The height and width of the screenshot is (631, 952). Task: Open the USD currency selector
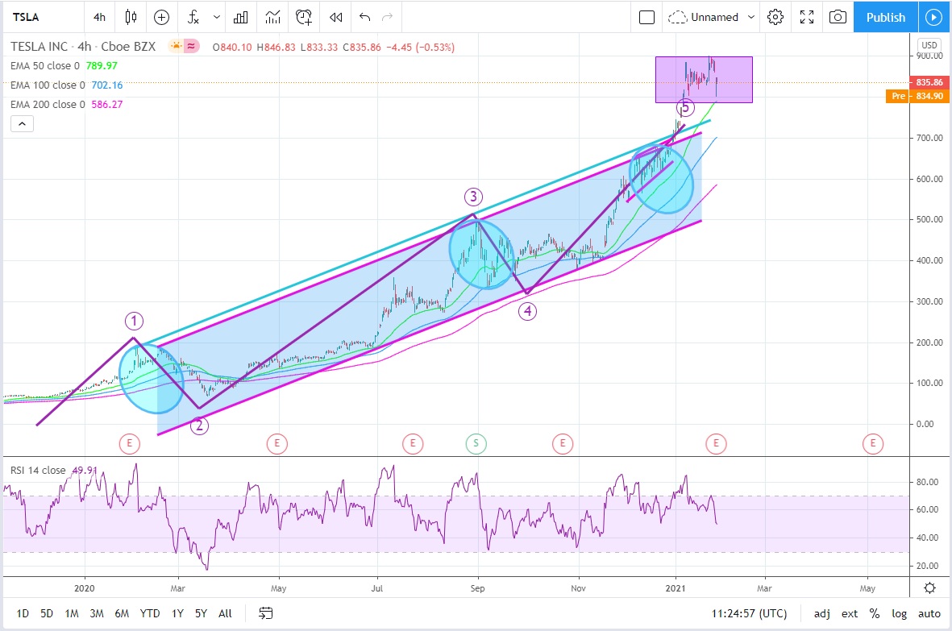(x=929, y=45)
